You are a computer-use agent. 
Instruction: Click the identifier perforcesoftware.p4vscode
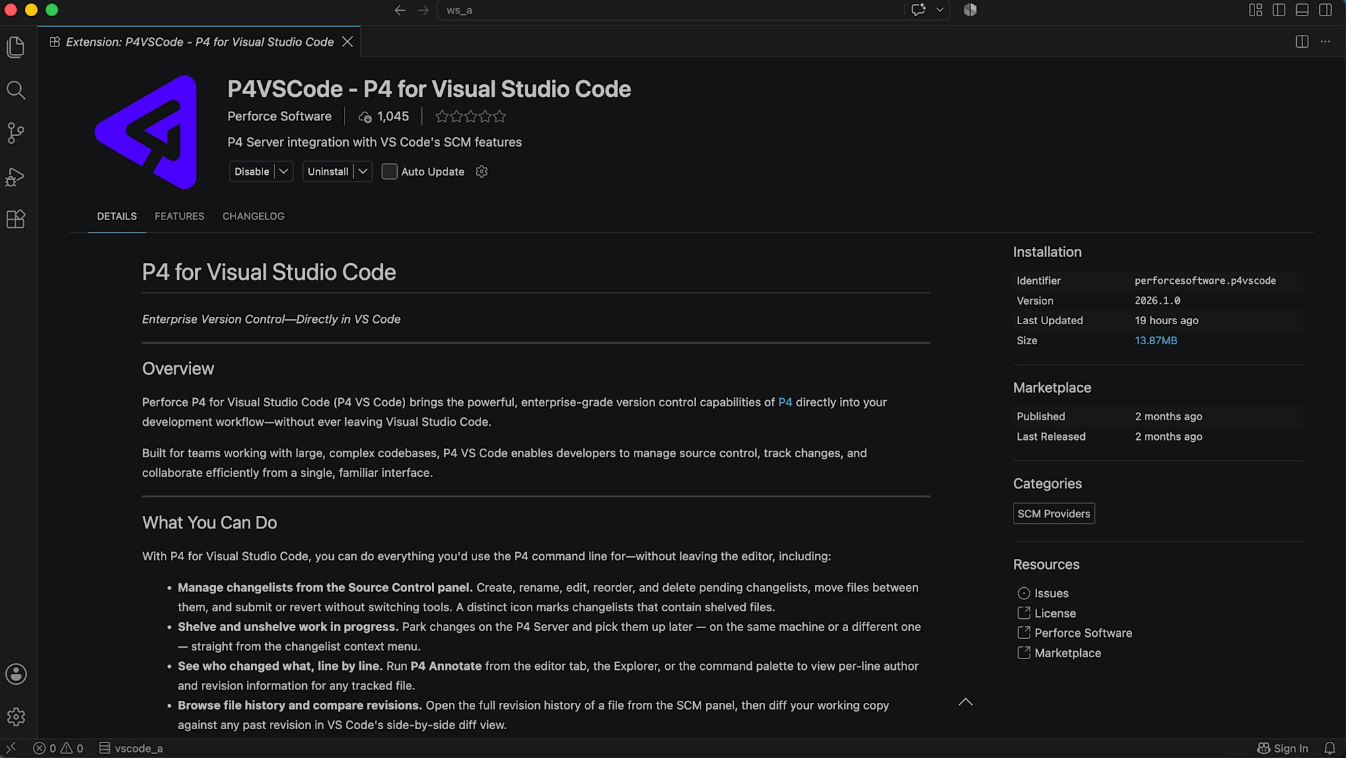pyautogui.click(x=1205, y=280)
